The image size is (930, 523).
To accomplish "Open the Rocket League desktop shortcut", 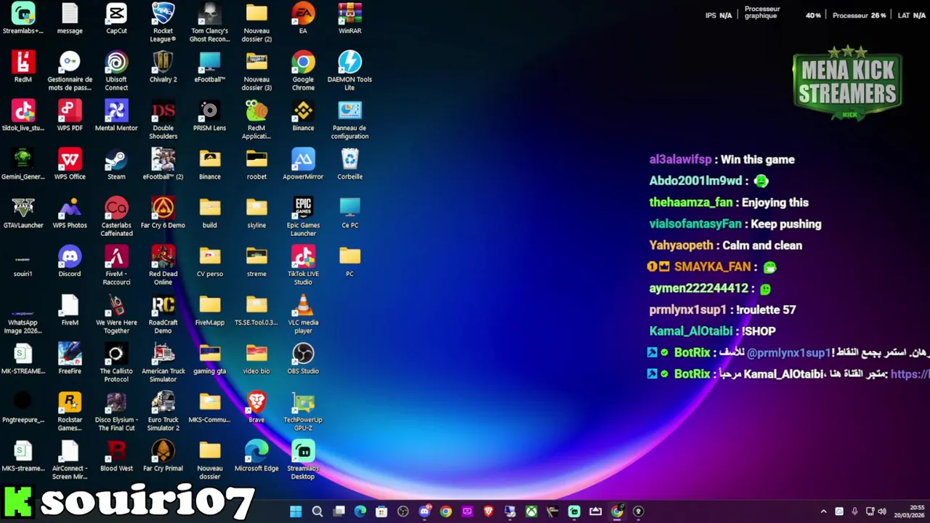I will [x=163, y=22].
